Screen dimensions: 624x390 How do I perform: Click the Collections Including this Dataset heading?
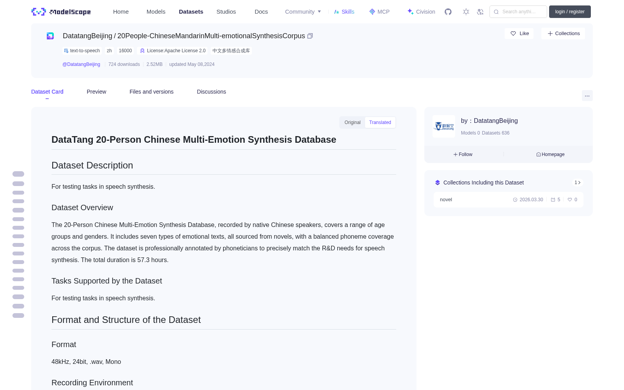484,183
